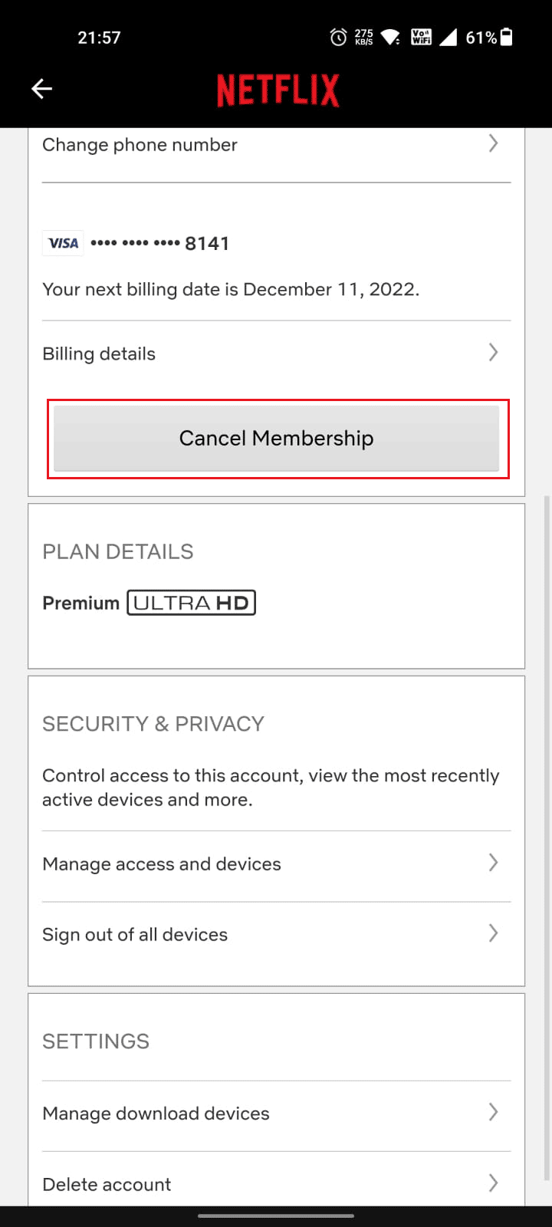Screen dimensions: 552x1227
Task: Tap the Ultra HD badge
Action: pyautogui.click(x=191, y=603)
